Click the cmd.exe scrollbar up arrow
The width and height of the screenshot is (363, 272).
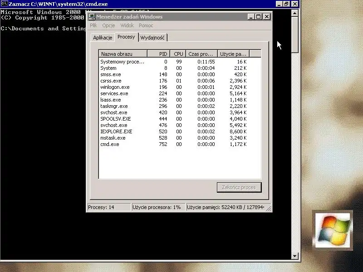(x=294, y=13)
